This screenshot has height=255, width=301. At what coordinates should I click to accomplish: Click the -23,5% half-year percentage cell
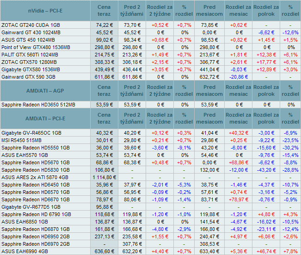click(290, 140)
